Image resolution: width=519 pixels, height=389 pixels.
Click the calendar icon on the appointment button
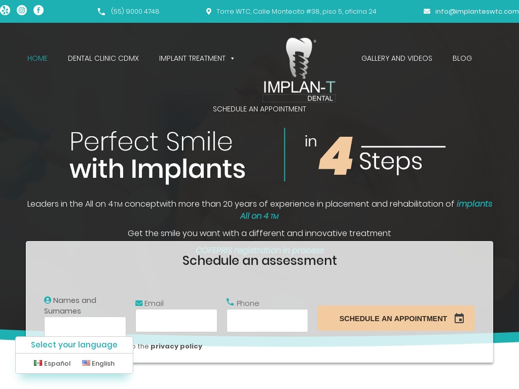tap(459, 319)
